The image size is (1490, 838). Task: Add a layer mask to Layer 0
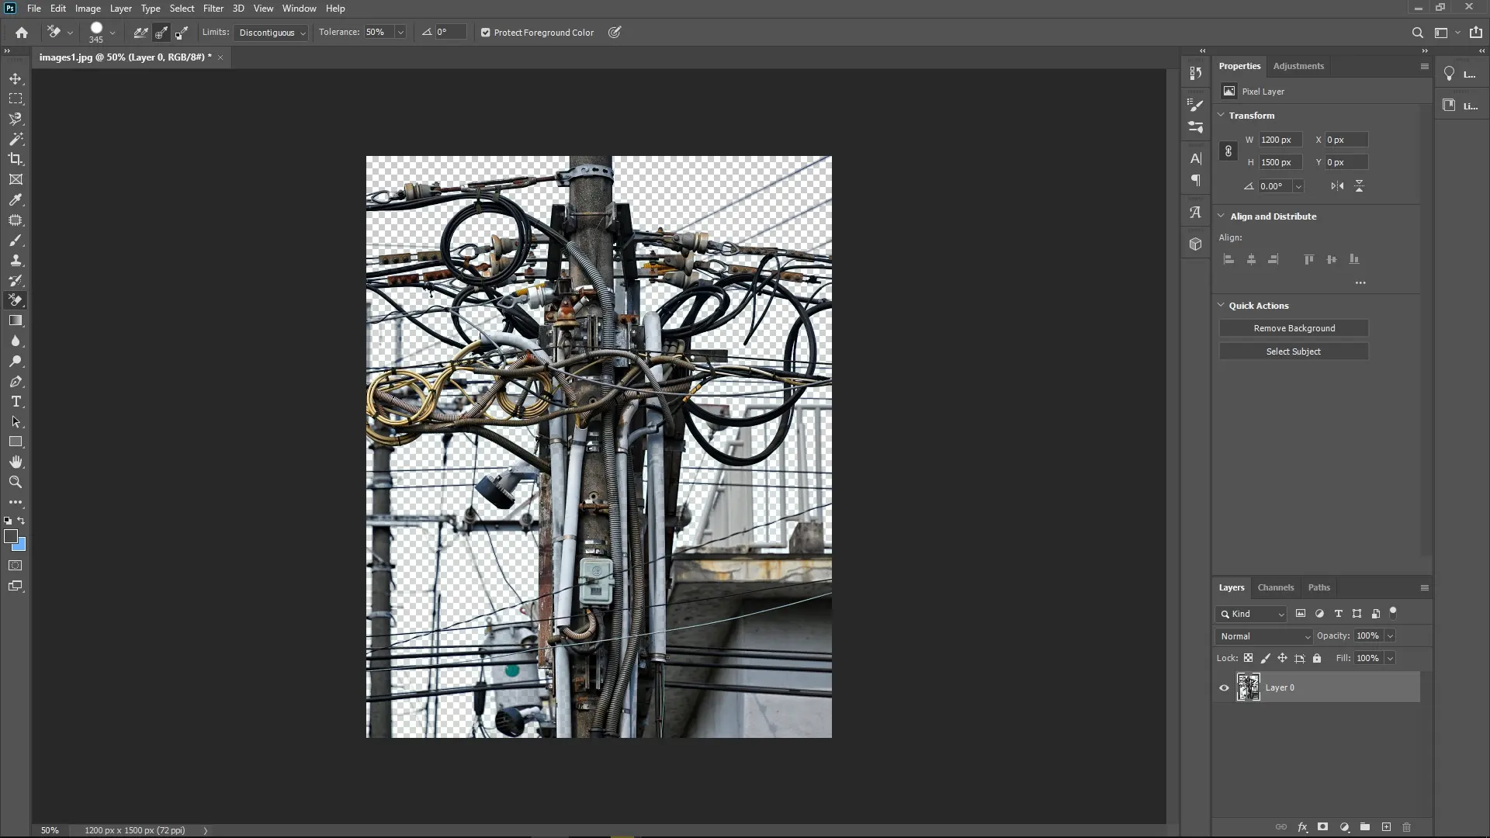pos(1322,827)
